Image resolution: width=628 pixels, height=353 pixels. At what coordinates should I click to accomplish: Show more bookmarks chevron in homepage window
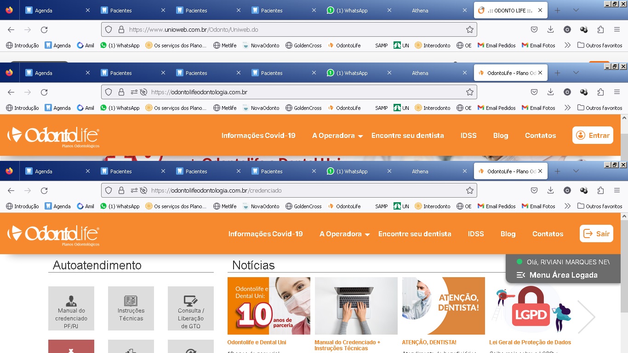[x=567, y=108]
